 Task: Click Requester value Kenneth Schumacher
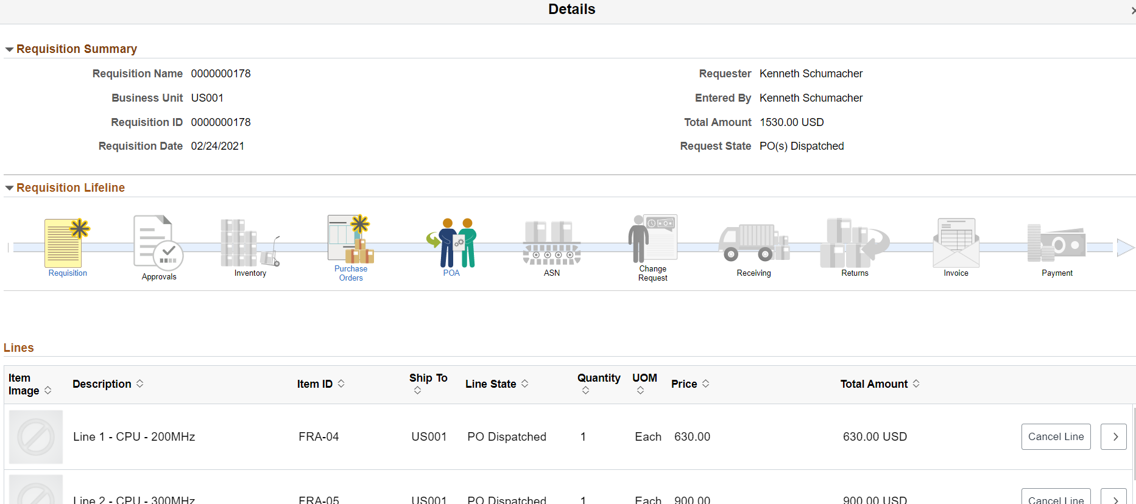coord(811,74)
